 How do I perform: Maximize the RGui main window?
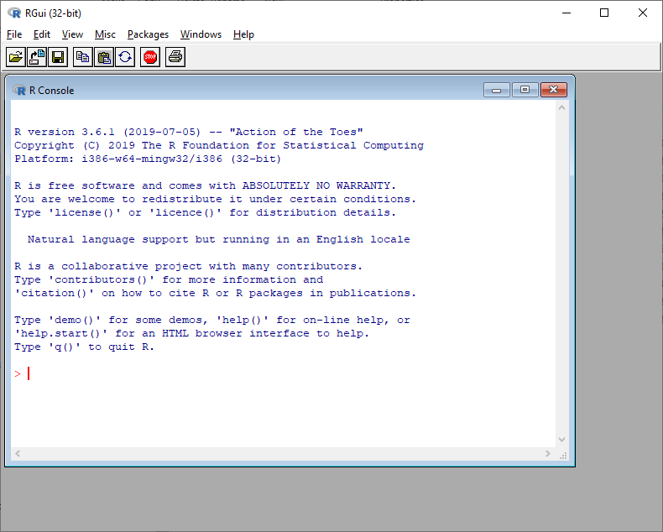(604, 13)
